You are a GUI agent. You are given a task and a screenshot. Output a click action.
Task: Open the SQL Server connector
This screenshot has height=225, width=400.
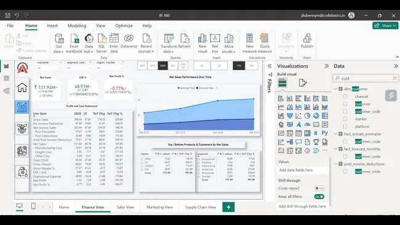point(102,44)
